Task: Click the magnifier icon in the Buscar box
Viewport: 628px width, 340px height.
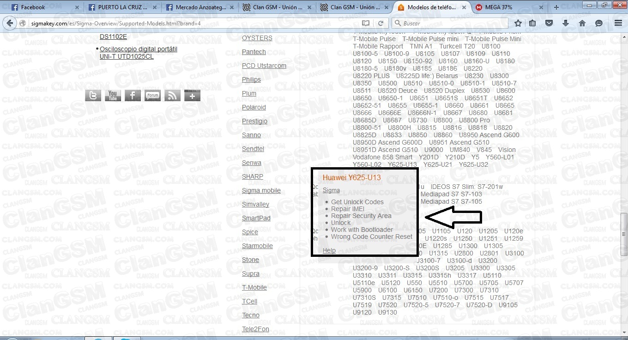Action: point(398,23)
